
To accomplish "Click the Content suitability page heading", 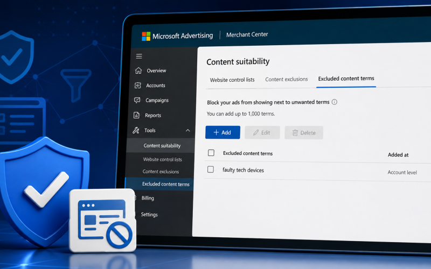I will tap(238, 61).
